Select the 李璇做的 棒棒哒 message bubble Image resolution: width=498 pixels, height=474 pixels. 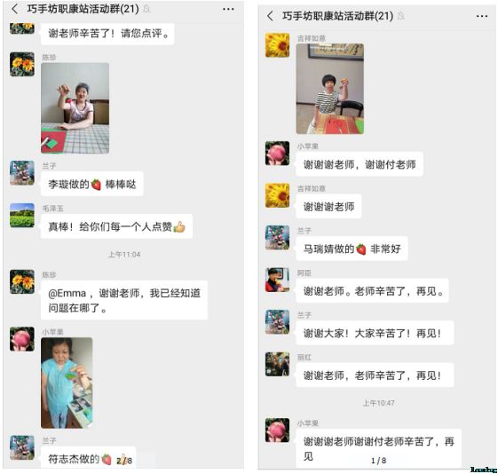click(92, 184)
